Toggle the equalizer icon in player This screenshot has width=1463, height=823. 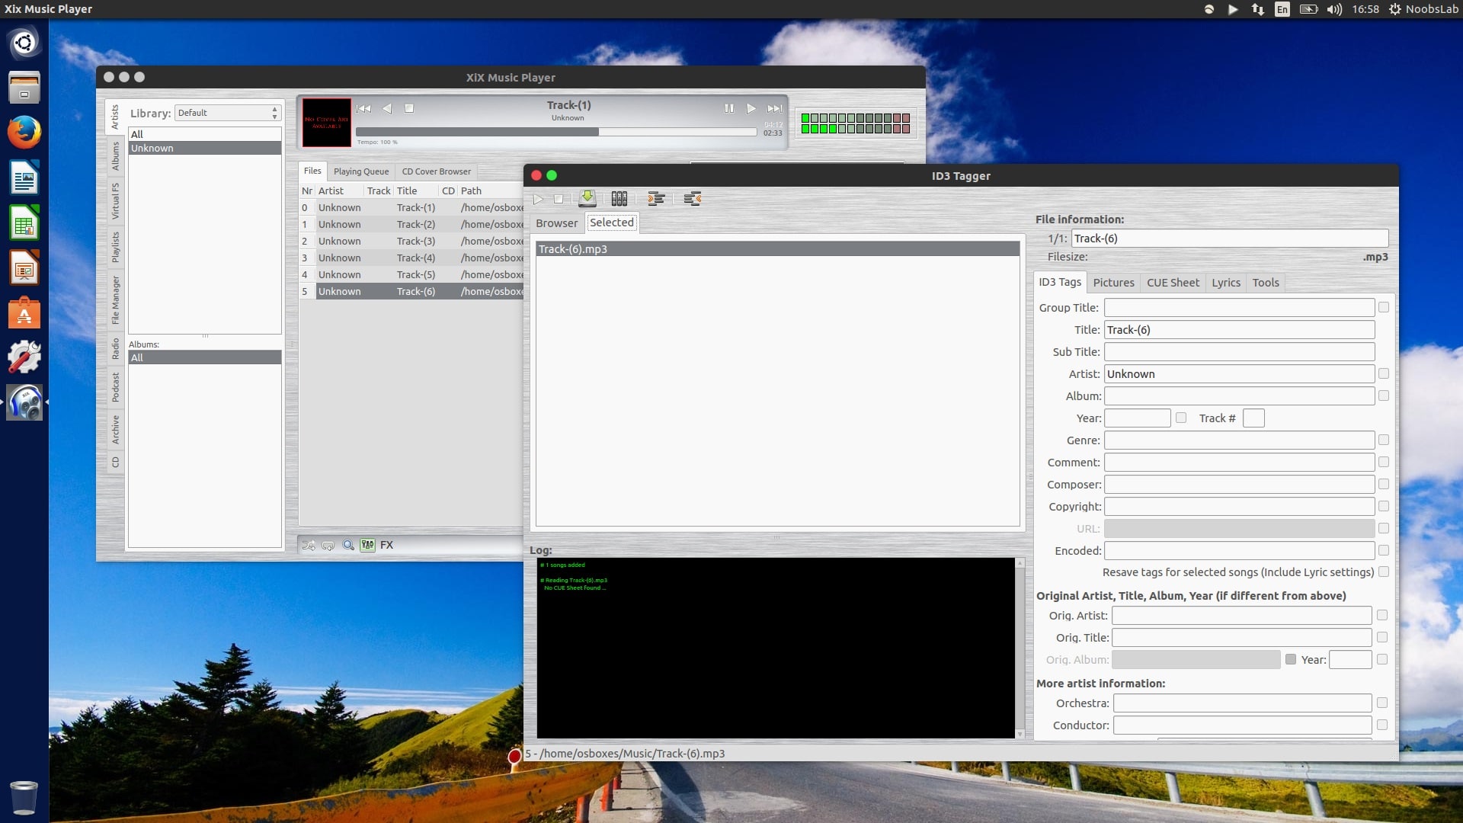367,545
